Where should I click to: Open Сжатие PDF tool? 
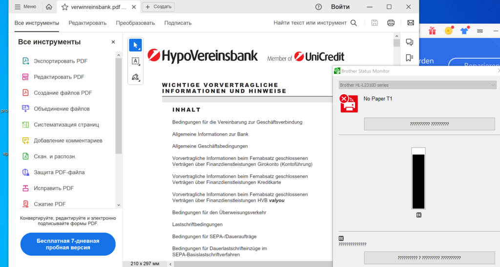[43, 204]
